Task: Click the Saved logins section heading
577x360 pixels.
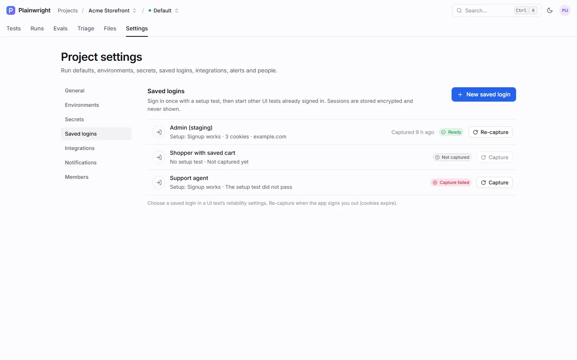Action: tap(166, 91)
